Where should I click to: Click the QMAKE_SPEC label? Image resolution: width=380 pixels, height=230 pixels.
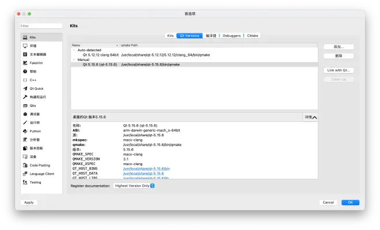point(83,154)
